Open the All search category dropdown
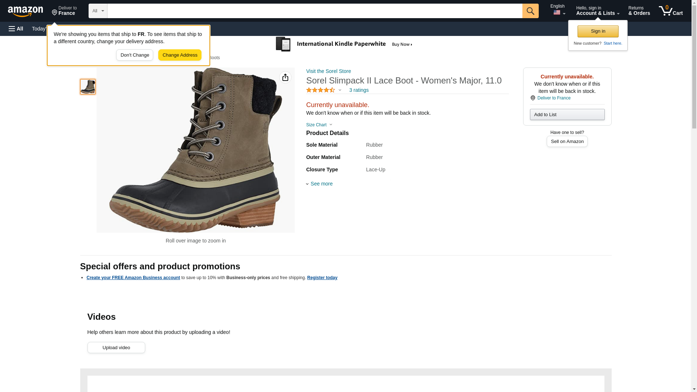Viewport: 697px width, 392px height. click(98, 11)
